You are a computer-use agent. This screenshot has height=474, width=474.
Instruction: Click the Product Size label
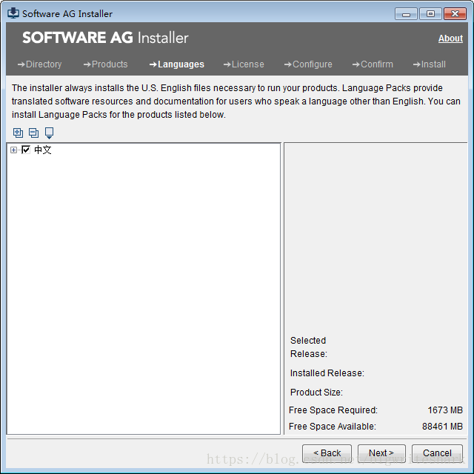pos(316,393)
